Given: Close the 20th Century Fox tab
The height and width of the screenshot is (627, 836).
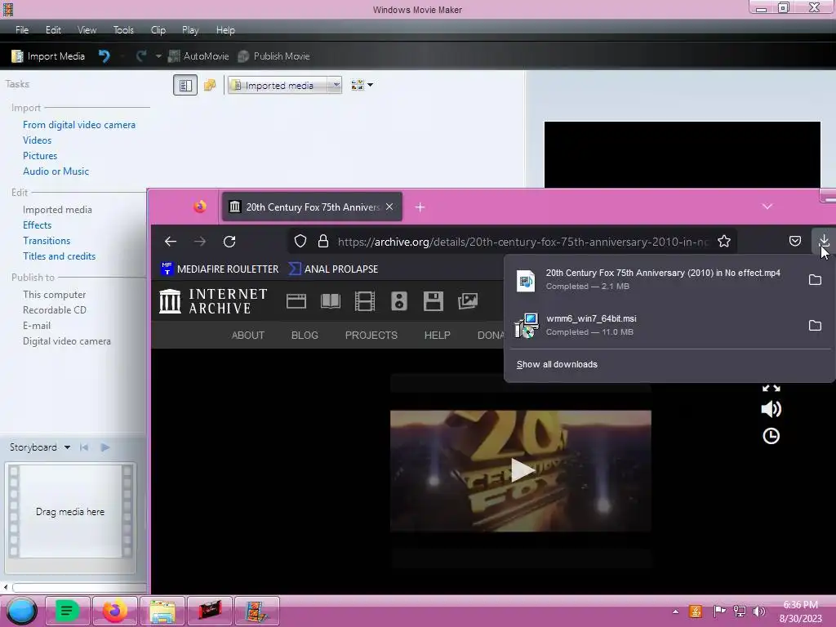Looking at the screenshot, I should (389, 207).
